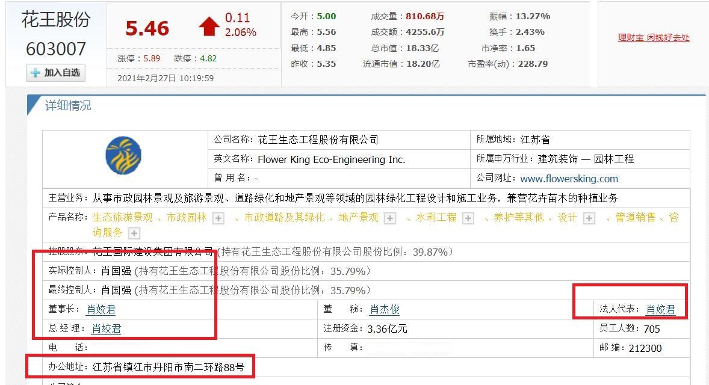Click the 邮编 value 212300

tap(645, 348)
